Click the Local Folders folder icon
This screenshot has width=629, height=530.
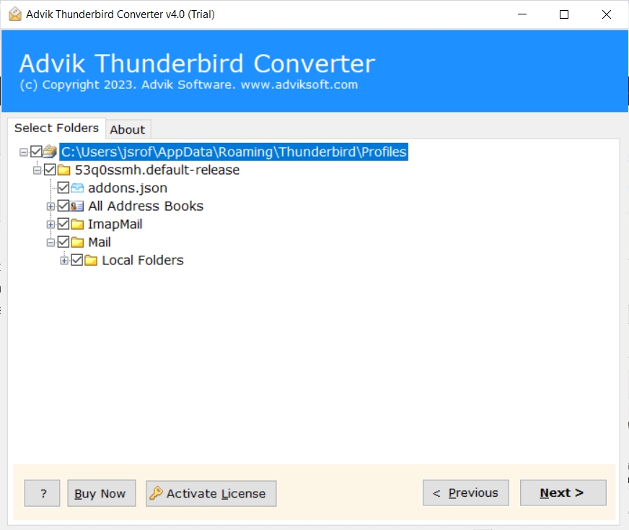[89, 260]
